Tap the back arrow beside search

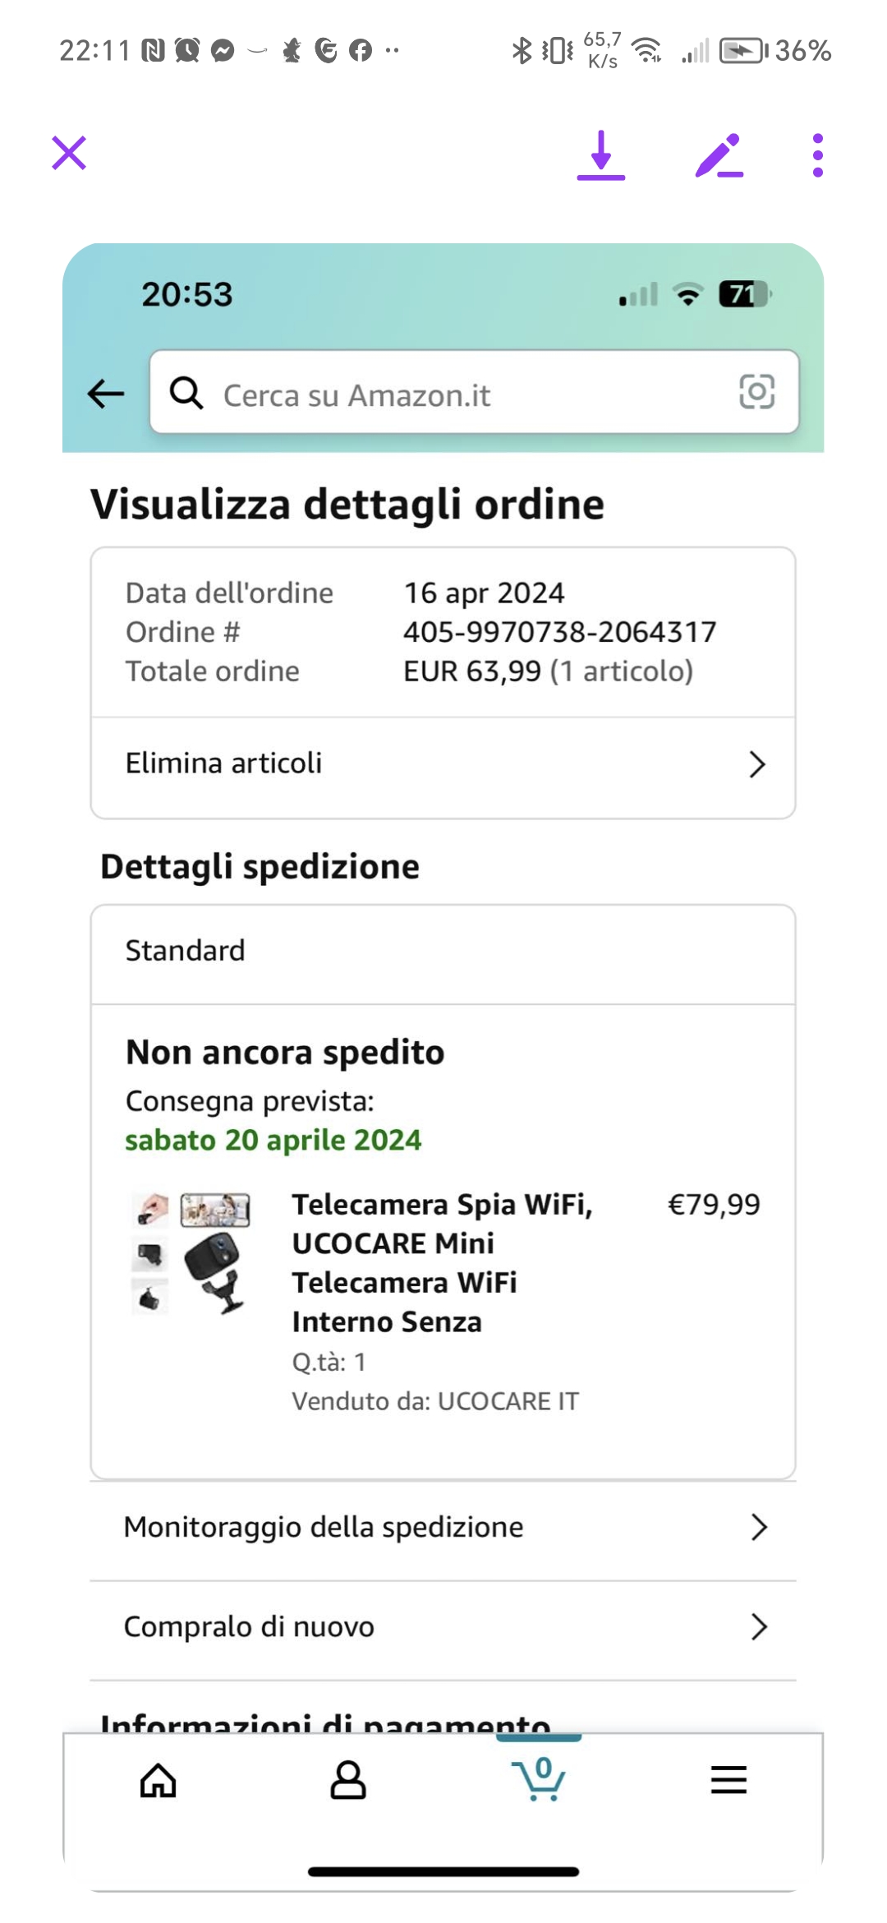[106, 394]
